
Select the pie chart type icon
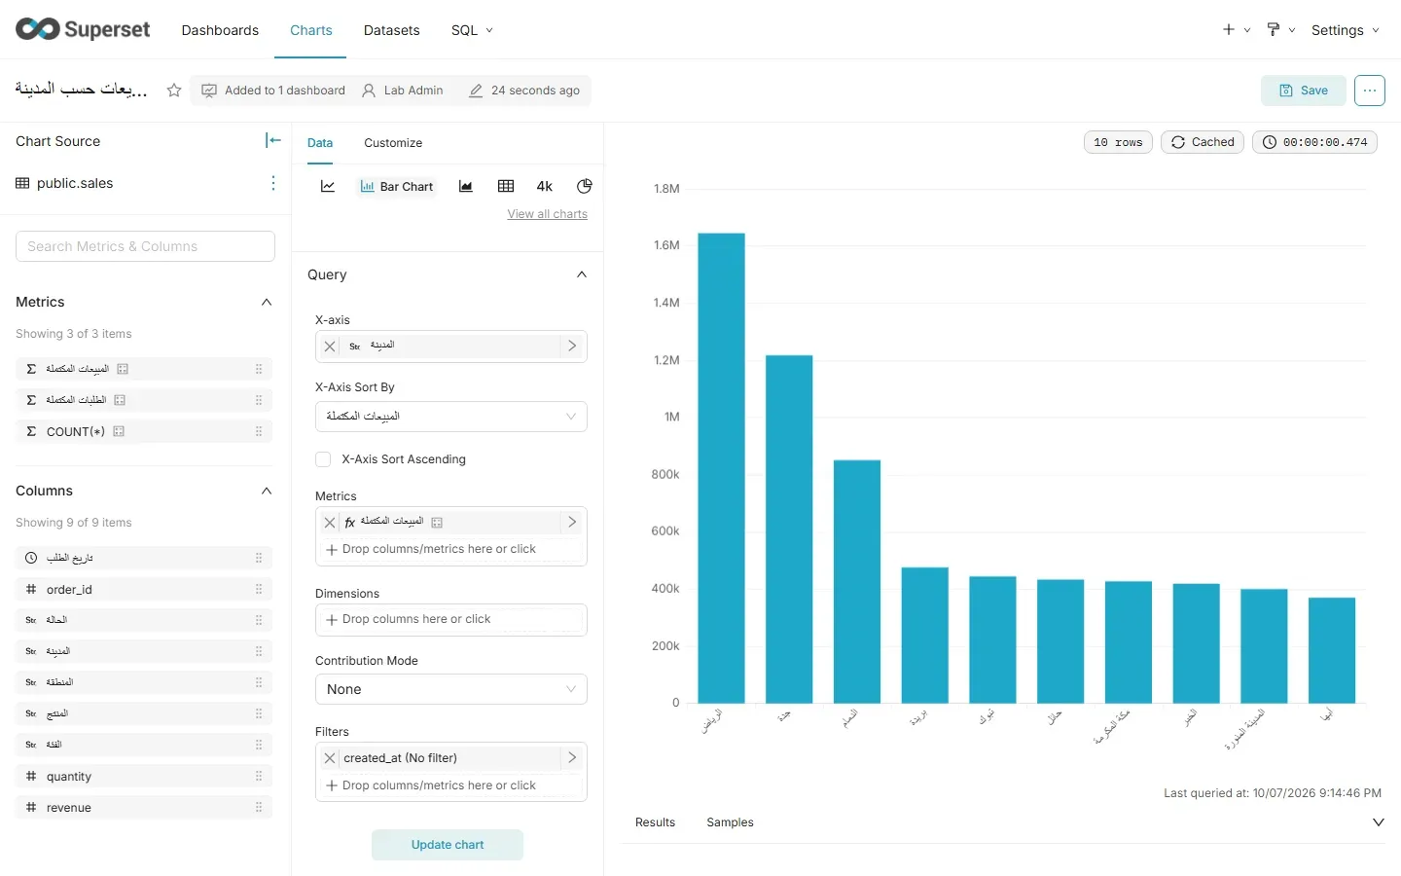[x=585, y=187]
